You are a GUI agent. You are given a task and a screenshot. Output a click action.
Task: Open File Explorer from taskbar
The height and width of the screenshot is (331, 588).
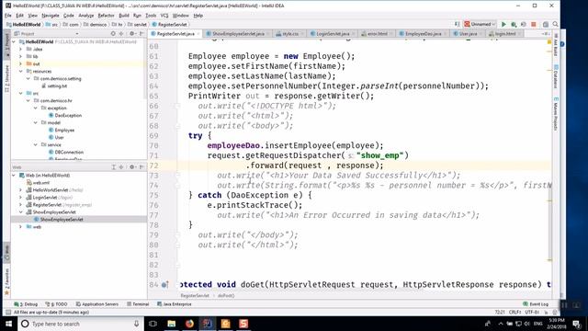[x=172, y=324]
